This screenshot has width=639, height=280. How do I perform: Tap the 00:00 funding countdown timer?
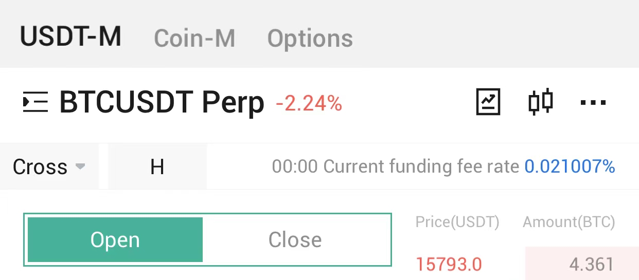[295, 166]
